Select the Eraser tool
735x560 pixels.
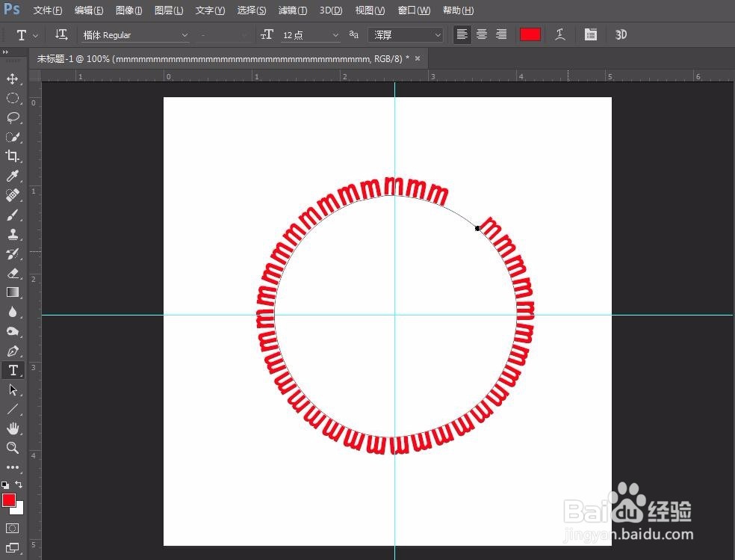pyautogui.click(x=13, y=273)
